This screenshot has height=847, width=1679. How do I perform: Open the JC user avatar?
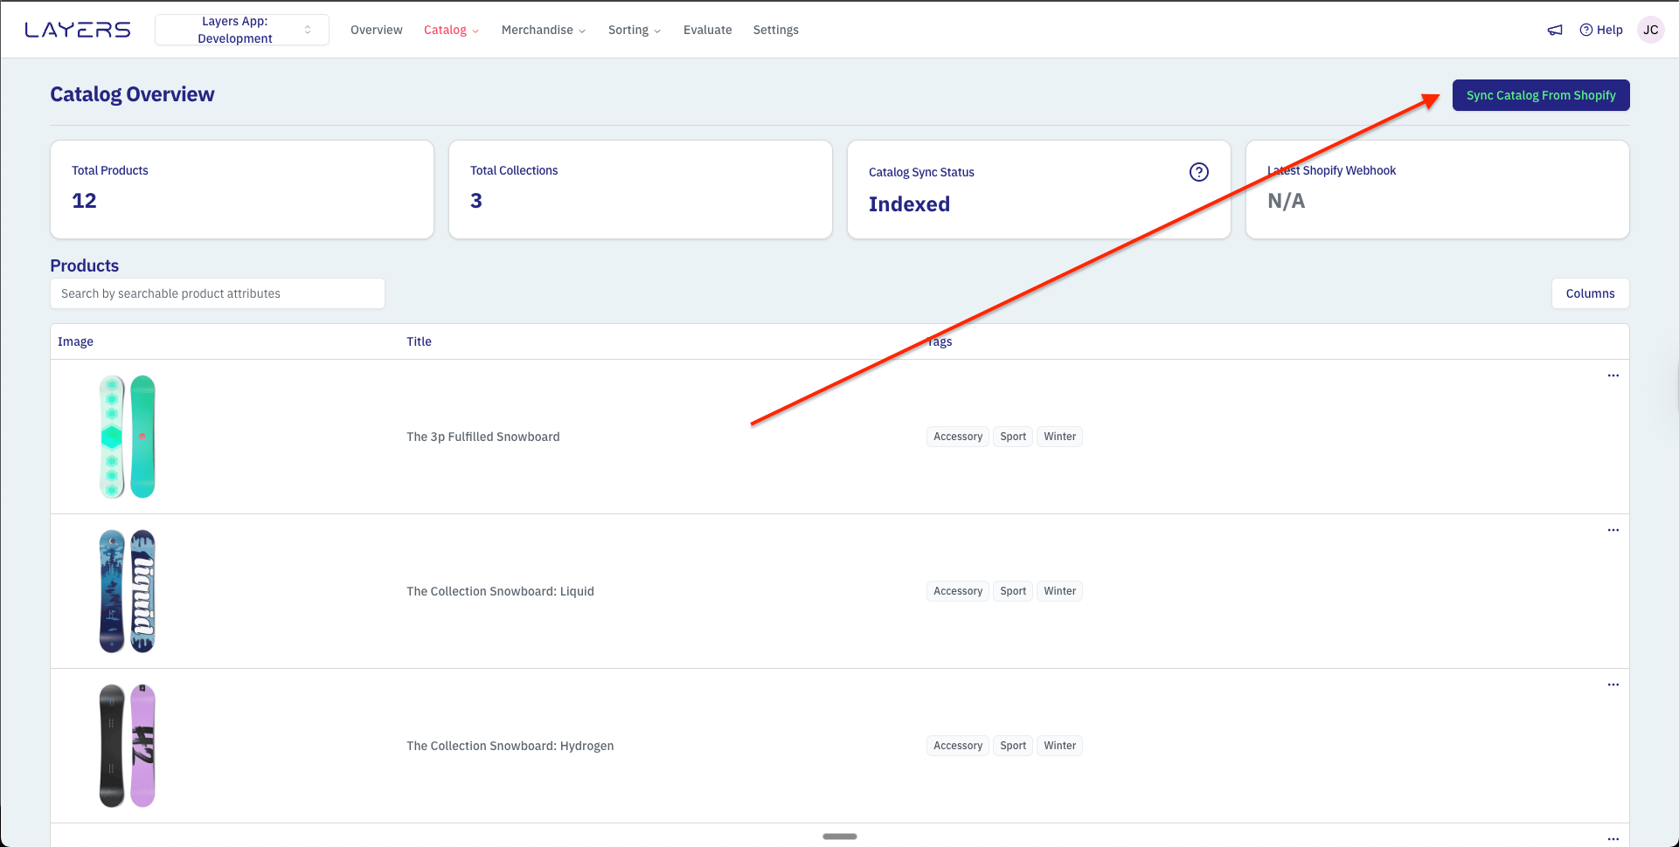tap(1650, 30)
